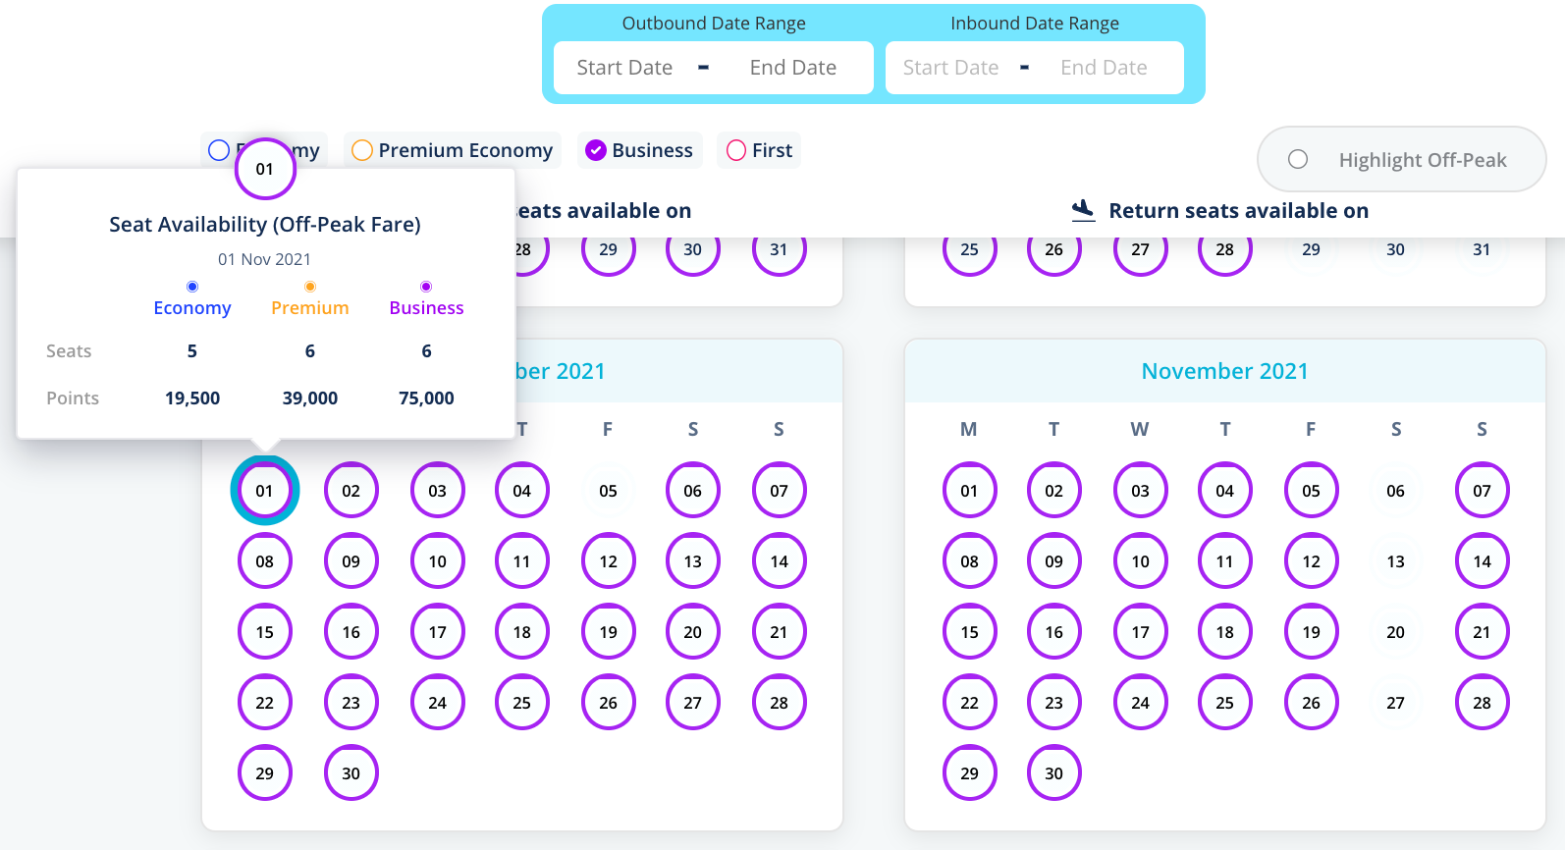Click the Outbound Start Date field
Screen dimensions: 1565x850
(x=624, y=68)
